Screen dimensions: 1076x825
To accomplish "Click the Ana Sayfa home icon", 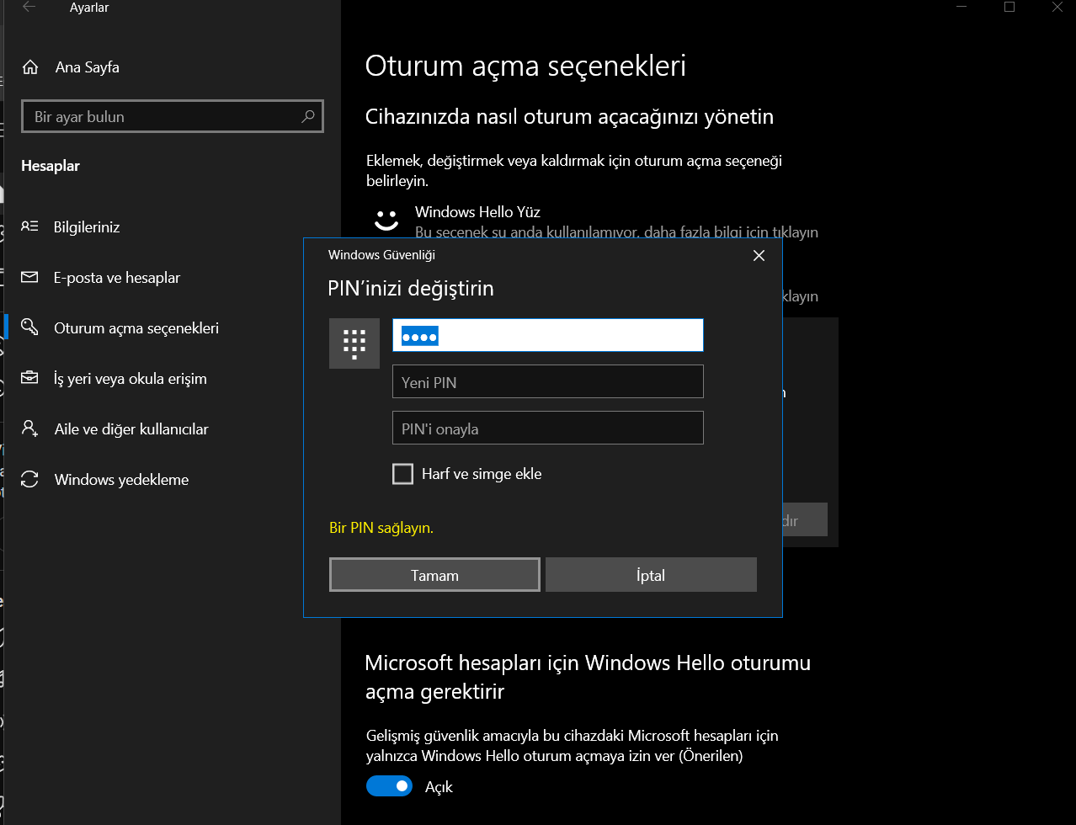I will coord(30,67).
